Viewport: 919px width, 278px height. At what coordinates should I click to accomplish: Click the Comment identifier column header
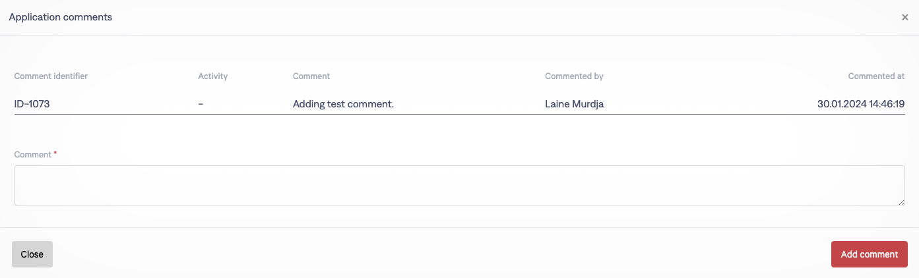[x=51, y=76]
